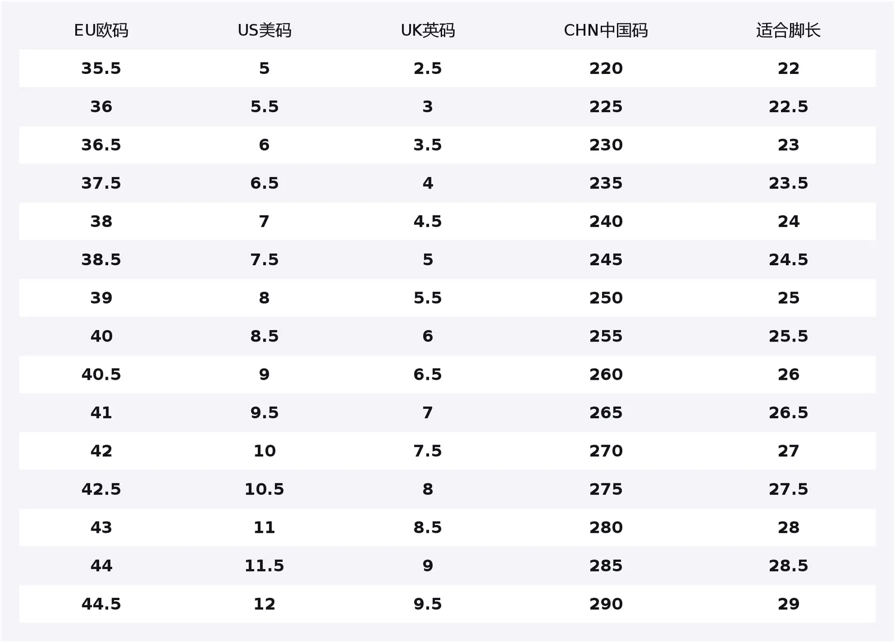895x643 pixels.
Task: Select US size 8.5 cell
Action: pos(264,336)
